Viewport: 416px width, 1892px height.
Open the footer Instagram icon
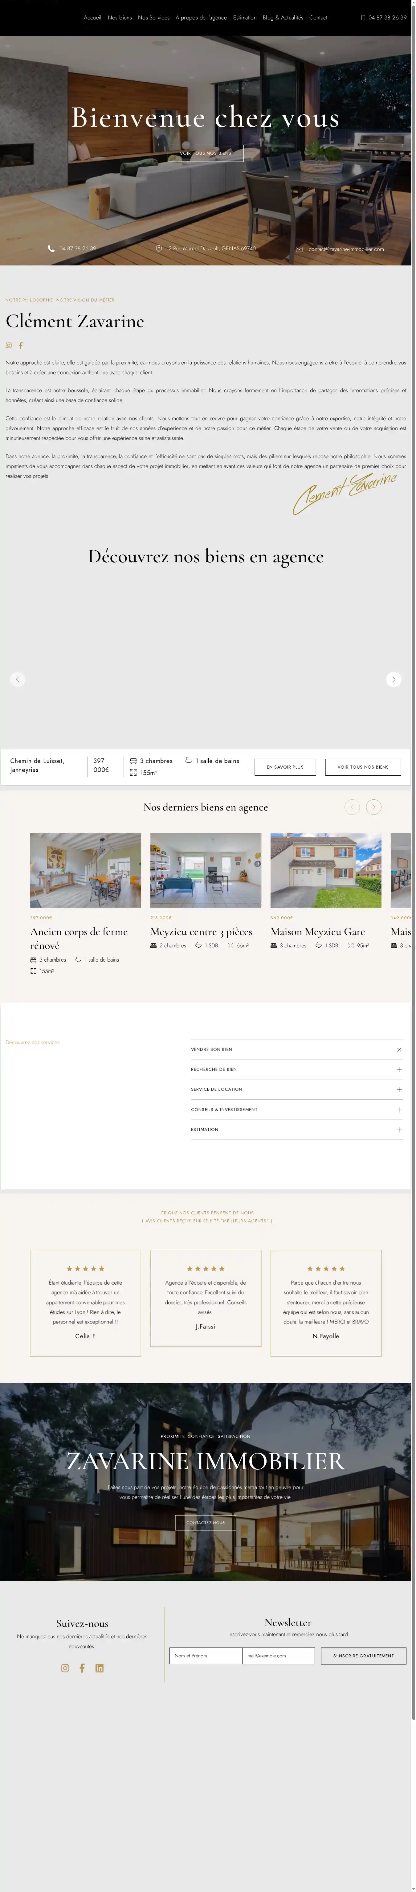65,1668
